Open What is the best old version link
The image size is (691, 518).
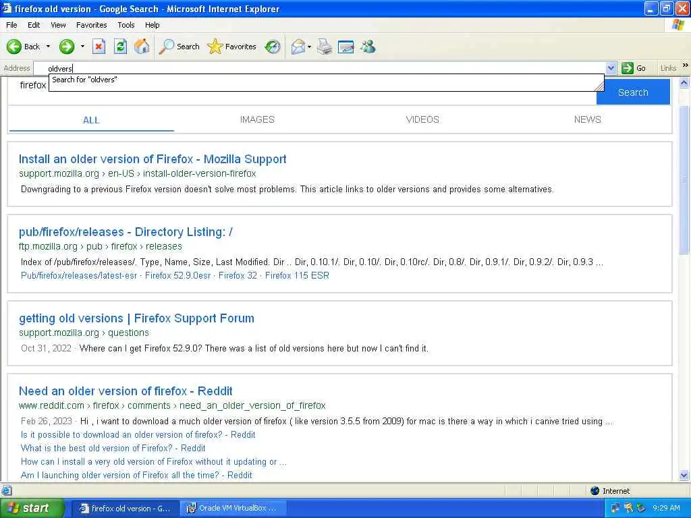(x=113, y=448)
